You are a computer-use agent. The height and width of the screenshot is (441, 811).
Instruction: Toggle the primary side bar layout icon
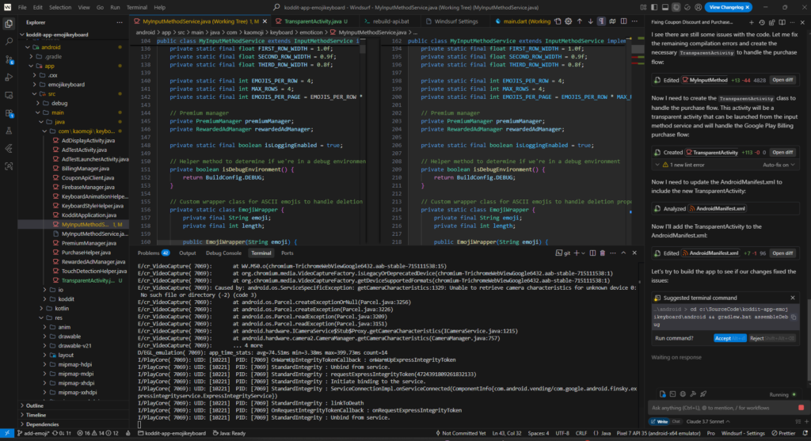(x=654, y=7)
